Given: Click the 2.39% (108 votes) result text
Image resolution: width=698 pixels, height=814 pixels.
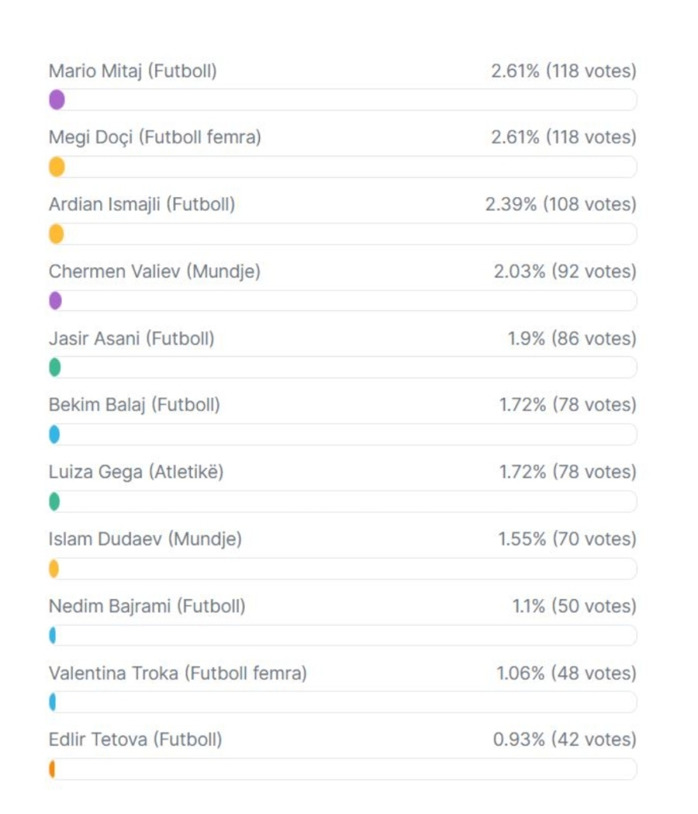Looking at the screenshot, I should pyautogui.click(x=560, y=205).
